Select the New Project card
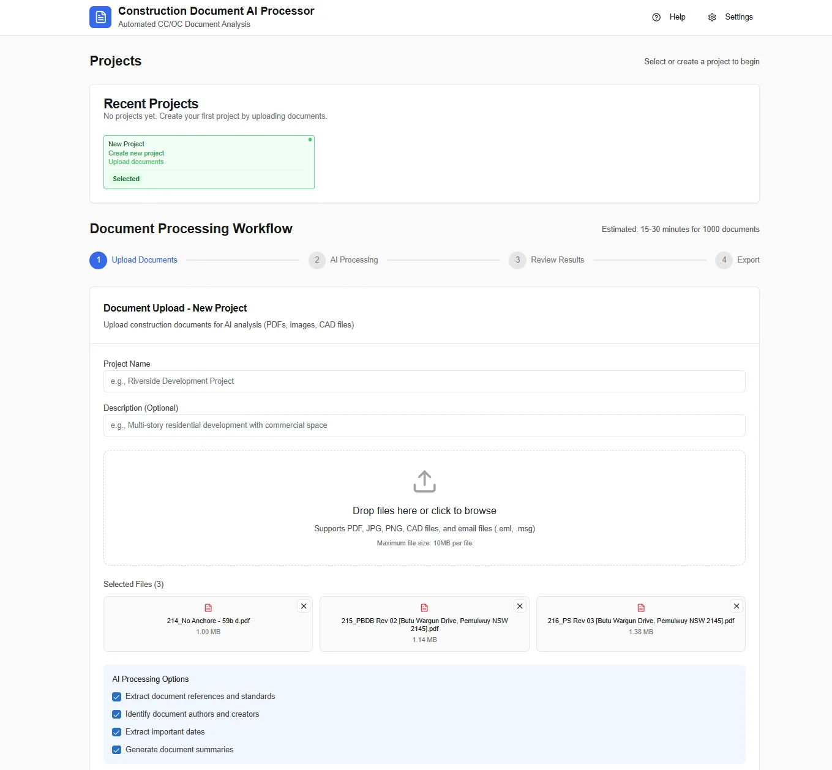This screenshot has height=770, width=832. pyautogui.click(x=209, y=162)
